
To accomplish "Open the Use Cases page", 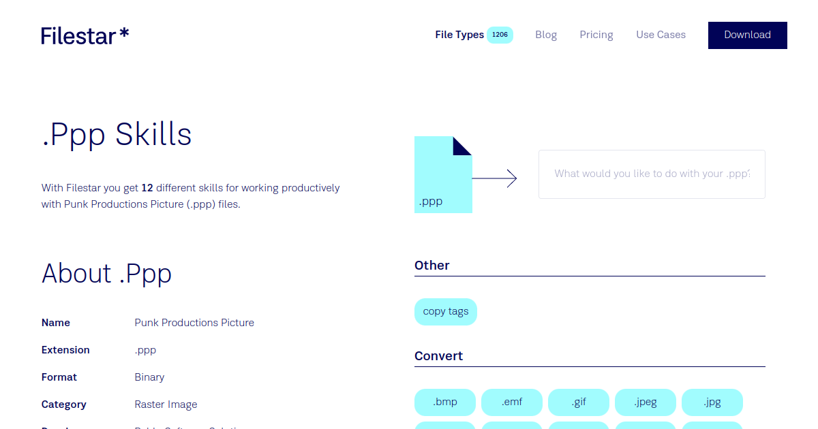I will pyautogui.click(x=661, y=34).
